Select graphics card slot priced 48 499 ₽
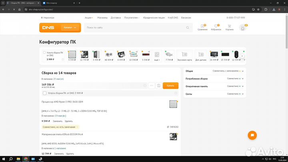Image resolution: width=288 pixels, height=162 pixels. [x=109, y=56]
